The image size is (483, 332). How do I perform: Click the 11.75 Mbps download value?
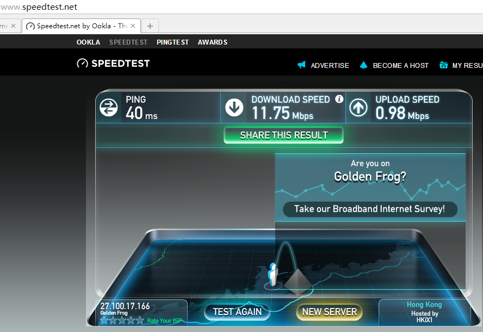click(282, 113)
